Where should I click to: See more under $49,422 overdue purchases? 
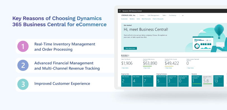(x=169, y=68)
